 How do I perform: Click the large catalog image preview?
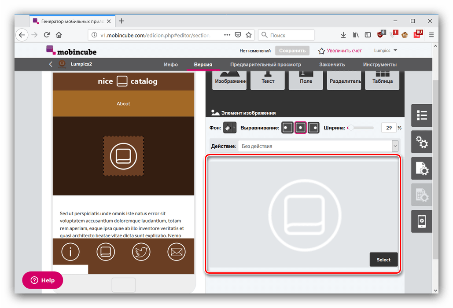[304, 214]
